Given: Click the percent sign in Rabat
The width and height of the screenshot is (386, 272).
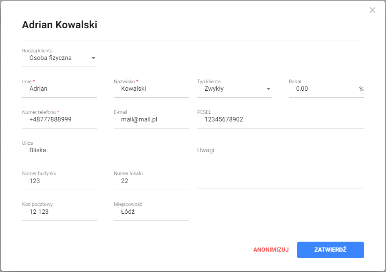Looking at the screenshot, I should 361,89.
